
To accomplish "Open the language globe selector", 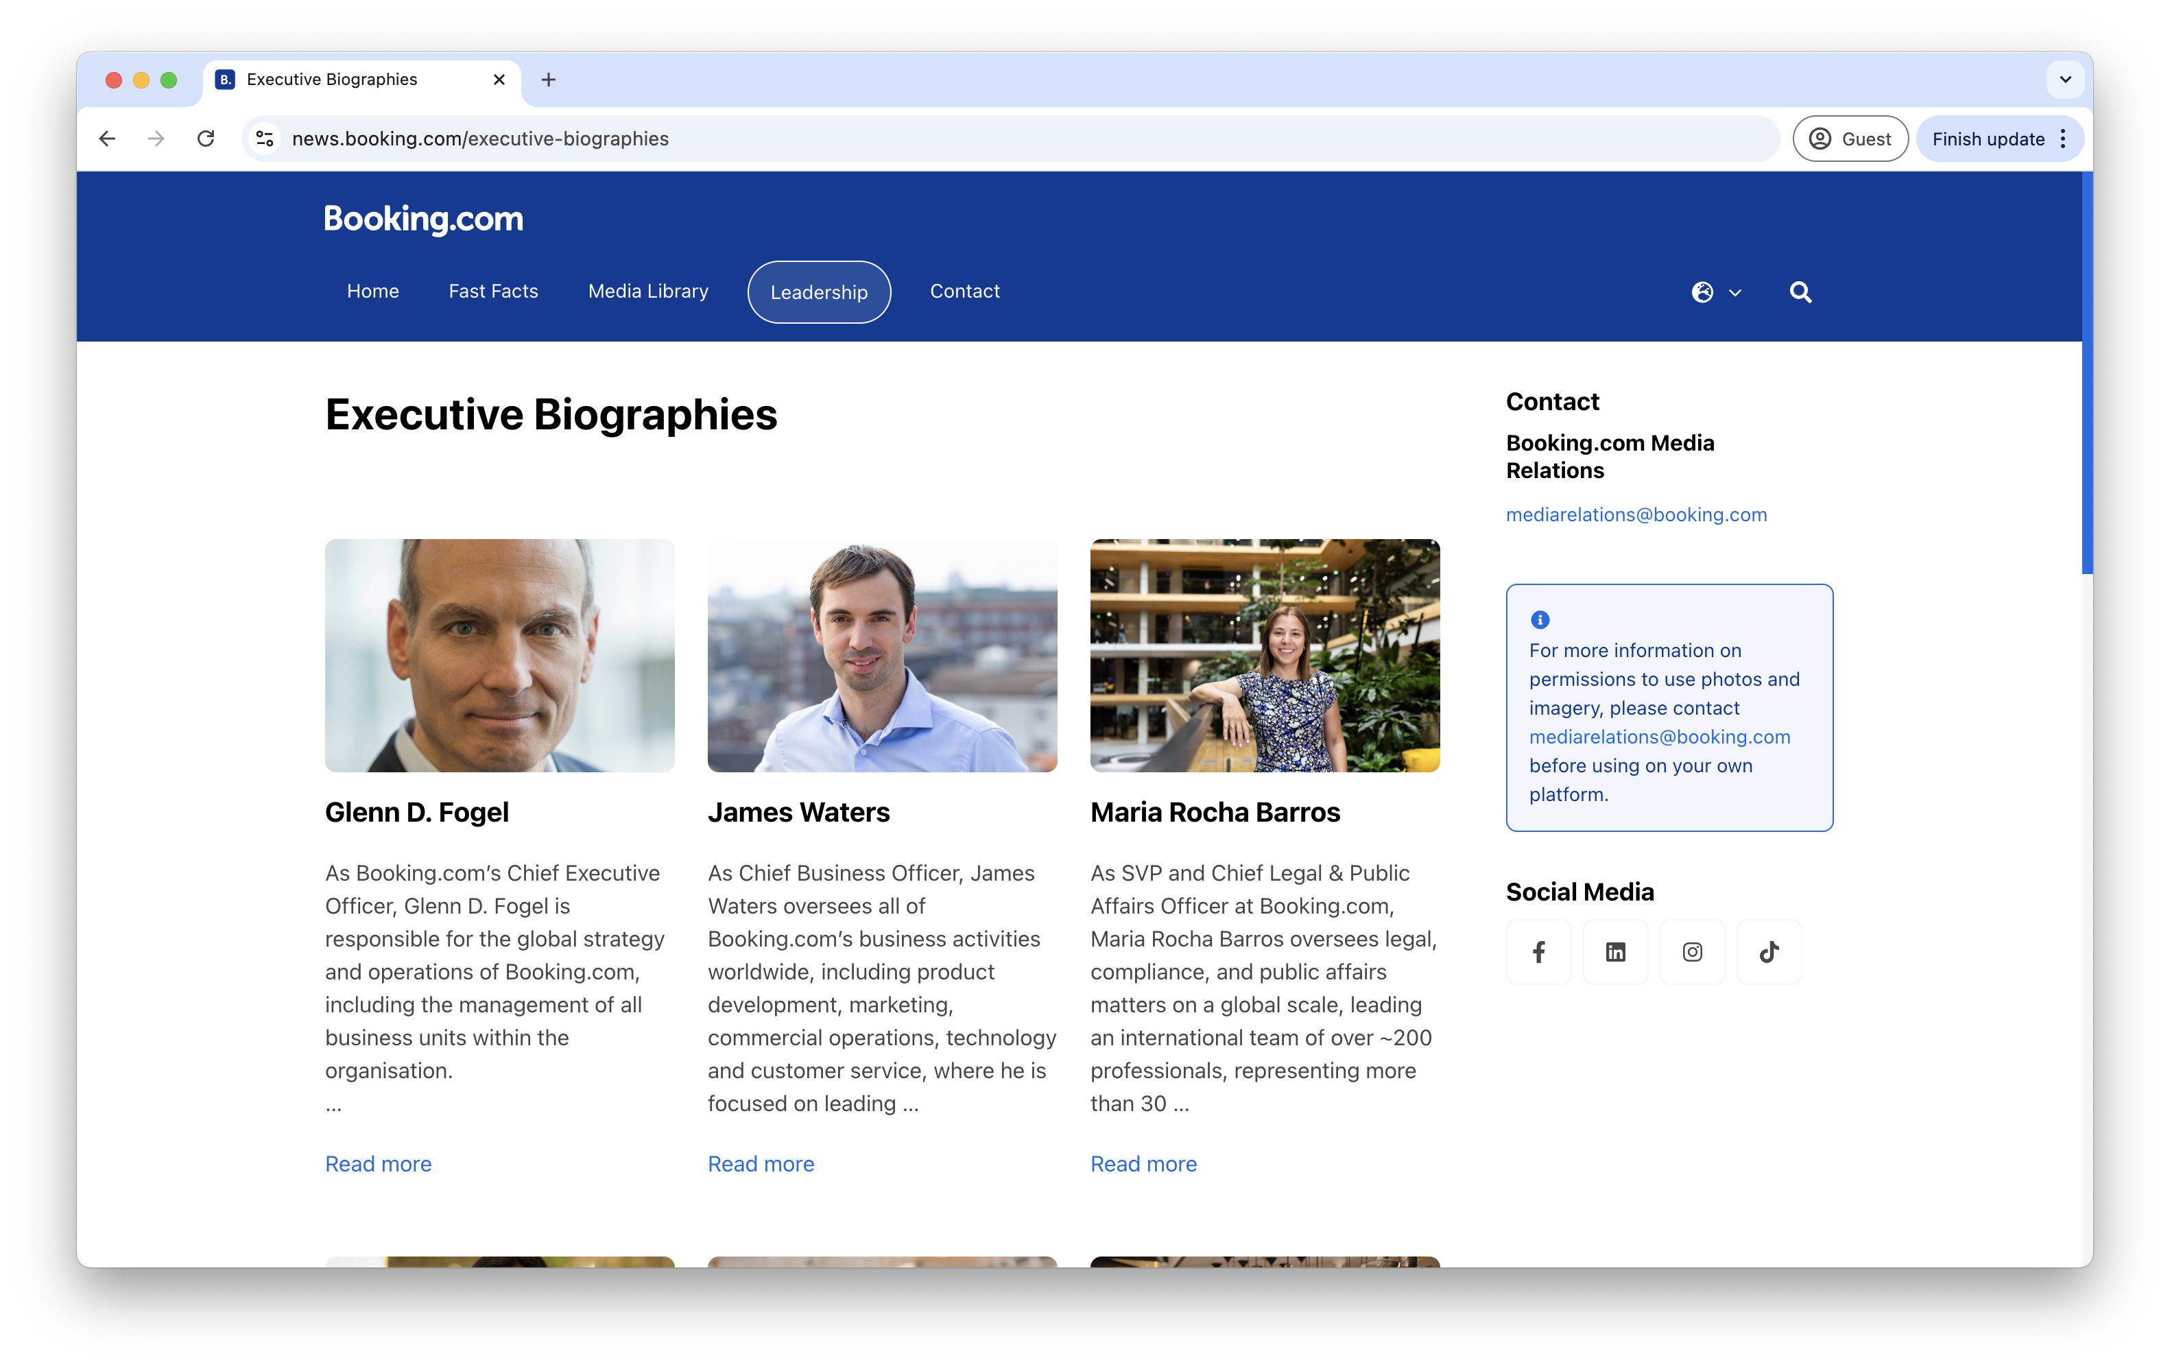I will (1716, 292).
